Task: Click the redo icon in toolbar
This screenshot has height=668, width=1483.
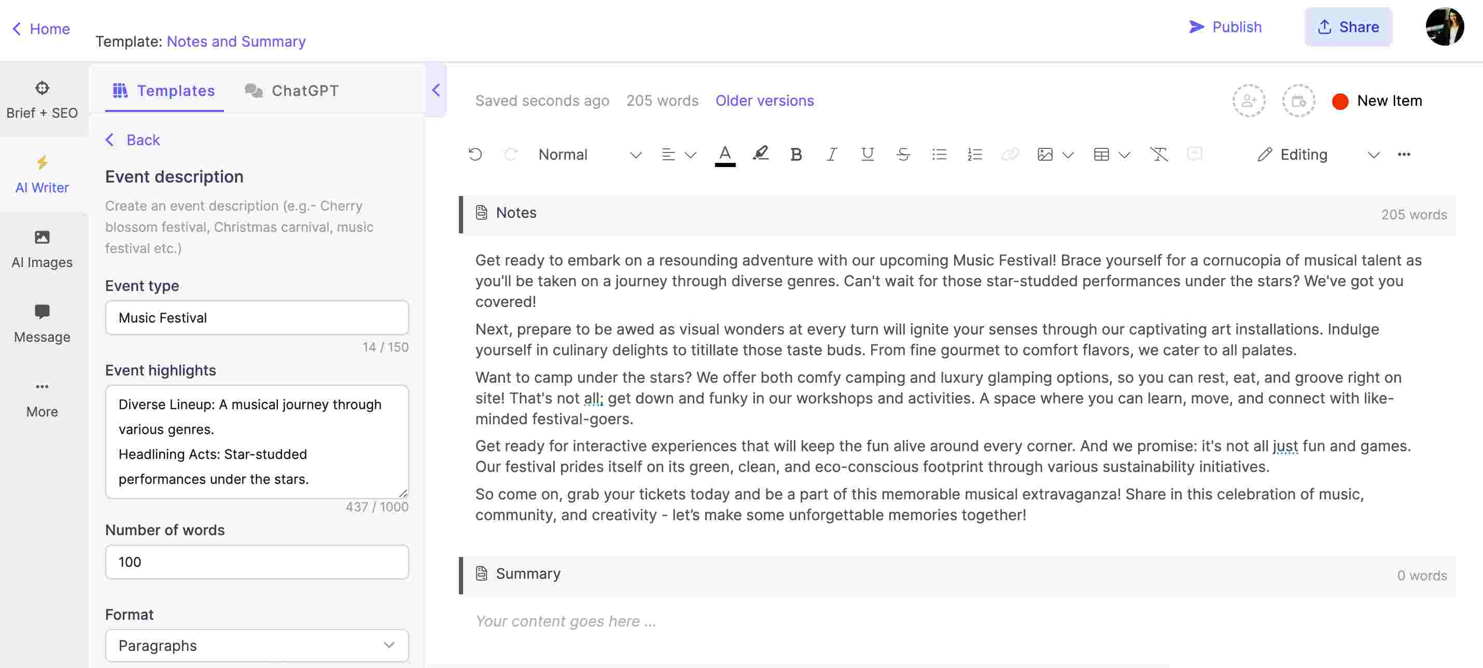Action: click(509, 154)
